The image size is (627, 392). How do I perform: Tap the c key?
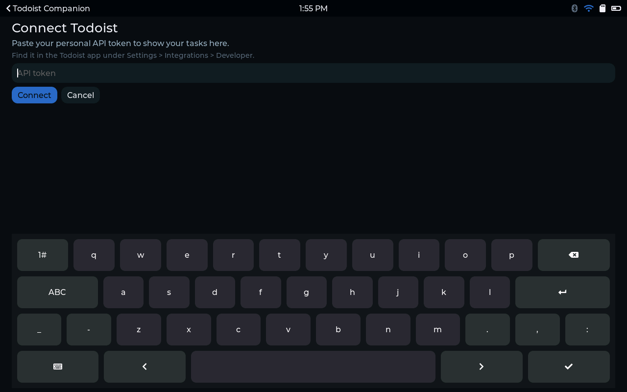(x=239, y=329)
